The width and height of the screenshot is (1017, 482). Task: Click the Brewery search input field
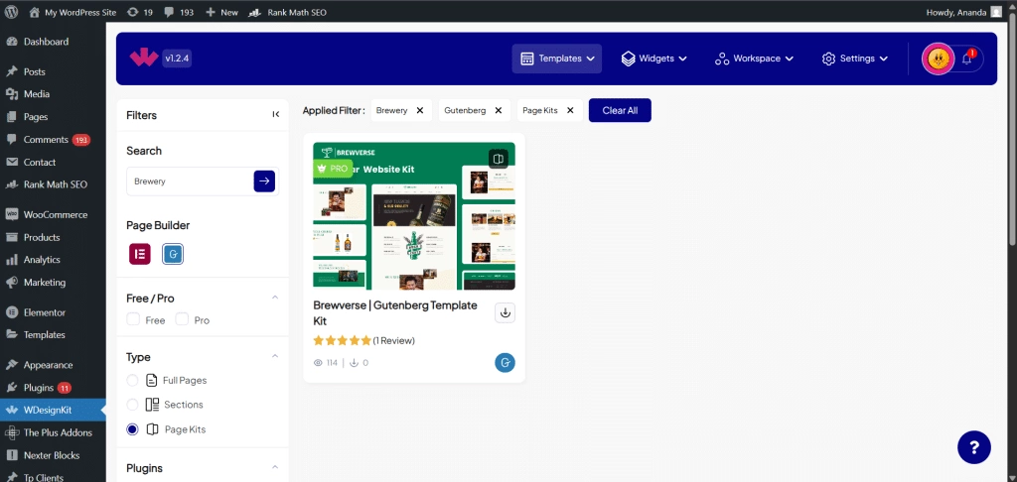pos(190,181)
